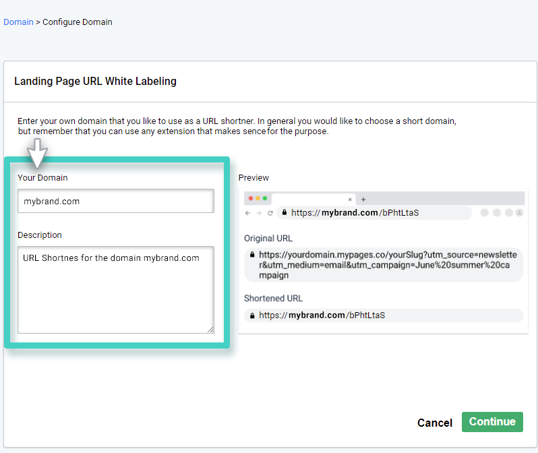This screenshot has width=538, height=453.
Task: Click the Original URL label
Action: coord(268,239)
